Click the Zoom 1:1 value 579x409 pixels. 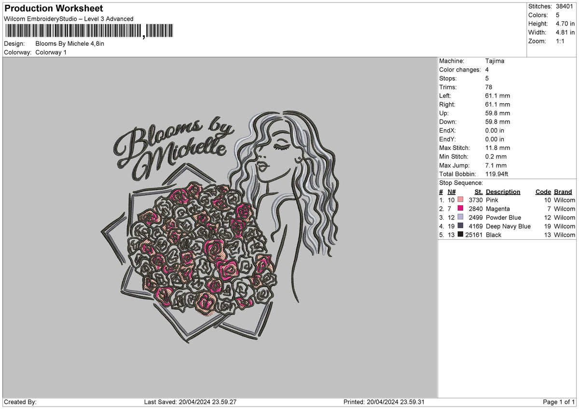pyautogui.click(x=561, y=41)
